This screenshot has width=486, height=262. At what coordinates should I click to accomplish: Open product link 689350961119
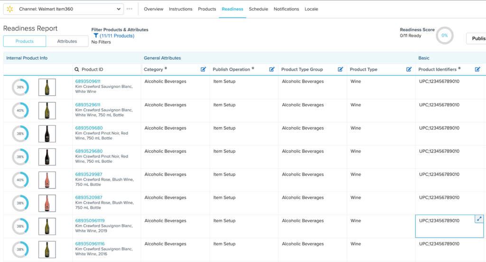pyautogui.click(x=90, y=220)
